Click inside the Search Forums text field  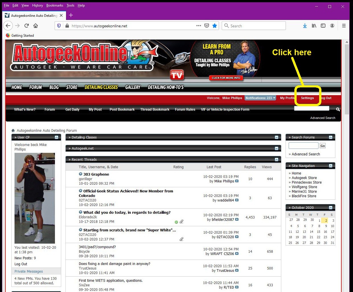coord(303,145)
